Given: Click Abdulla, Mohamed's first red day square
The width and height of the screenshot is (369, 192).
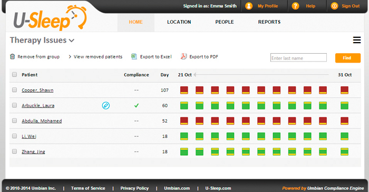Looking at the screenshot, I should click(x=184, y=121).
